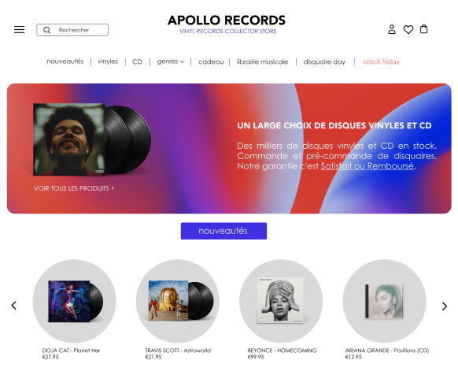This screenshot has height=375, width=458.
Task: Open the user account icon
Action: 392,29
